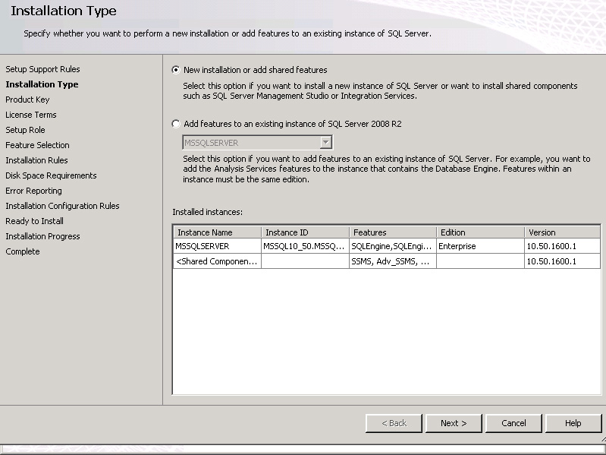Screen dimensions: 606x455
Task: Click the Edition column header
Action: [480, 232]
